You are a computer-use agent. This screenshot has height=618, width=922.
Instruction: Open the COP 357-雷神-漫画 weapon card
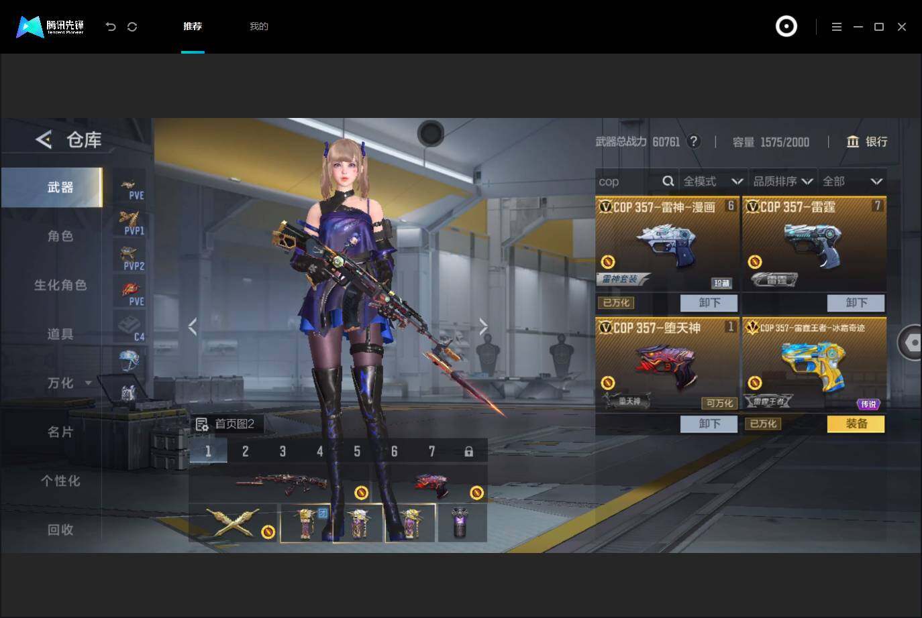[x=667, y=244]
